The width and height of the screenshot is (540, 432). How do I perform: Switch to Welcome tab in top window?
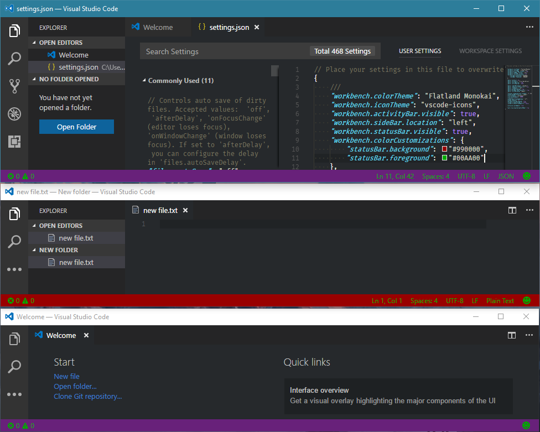click(x=158, y=27)
